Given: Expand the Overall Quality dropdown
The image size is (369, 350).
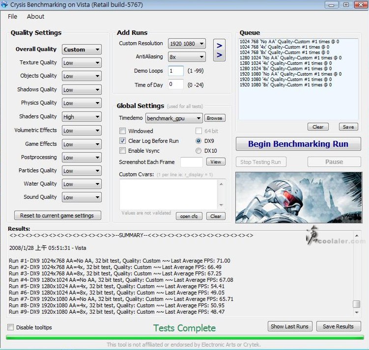Looking at the screenshot, I should click(82, 50).
